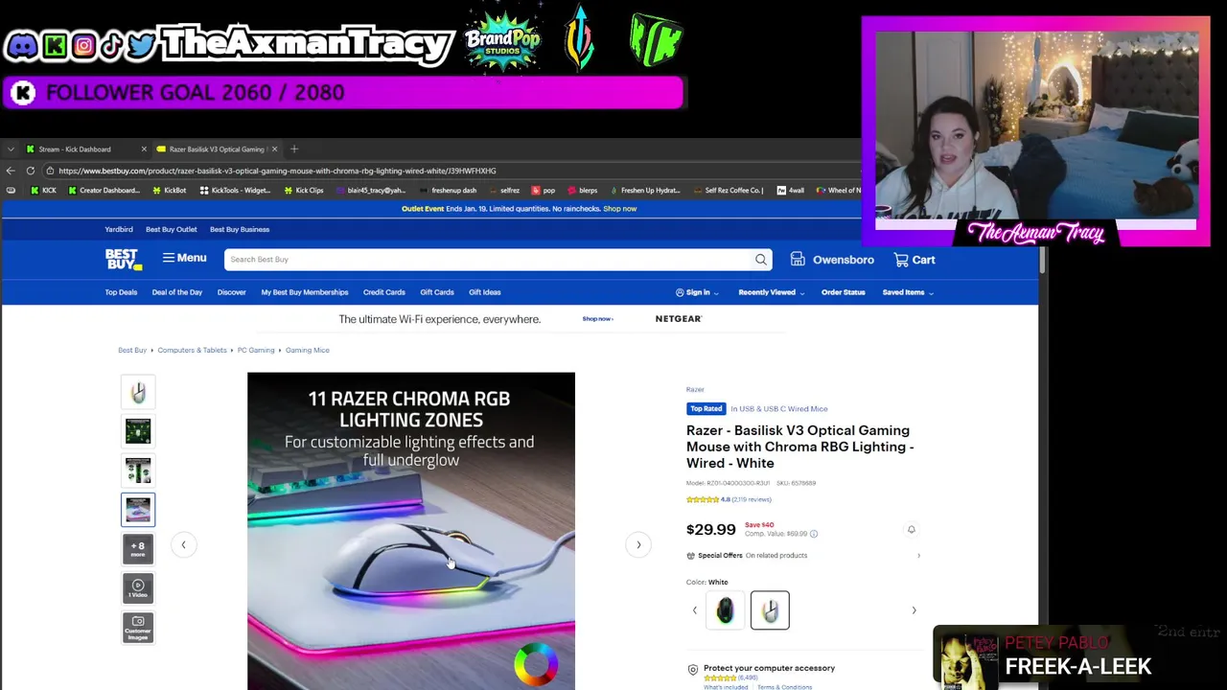The height and width of the screenshot is (690, 1227).
Task: Open Deal of the Day
Action: coord(177,292)
